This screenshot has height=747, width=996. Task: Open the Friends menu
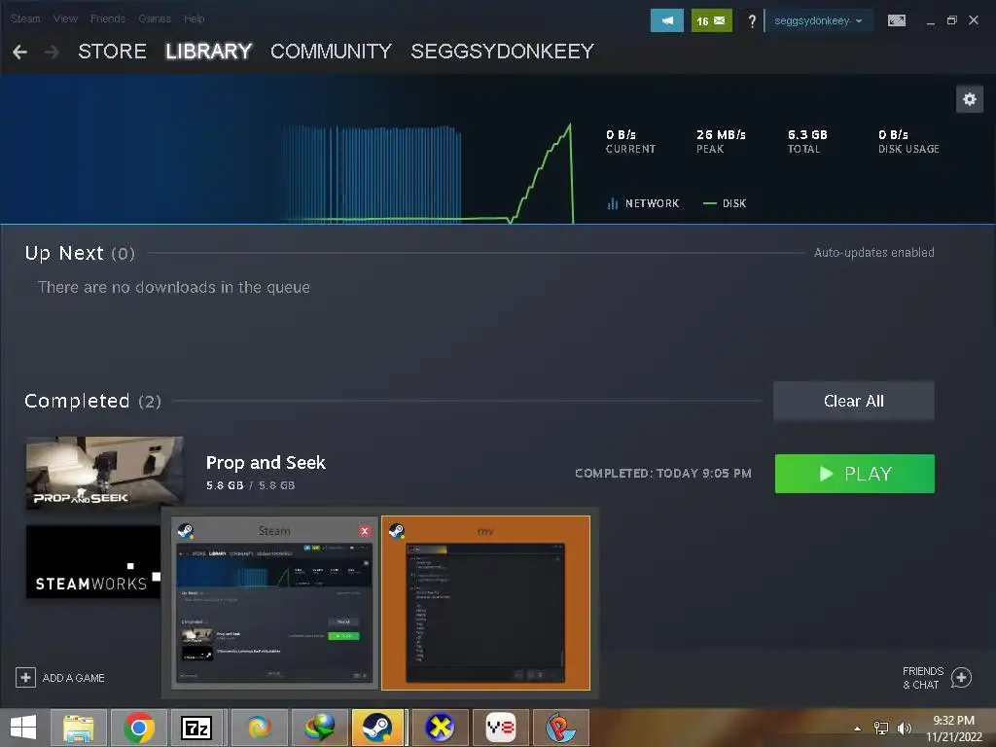(x=108, y=19)
